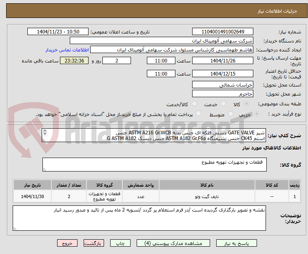This screenshot has width=308, height=254.
Task: Click the remaining time 23:32:36 field
Action: click(74, 60)
